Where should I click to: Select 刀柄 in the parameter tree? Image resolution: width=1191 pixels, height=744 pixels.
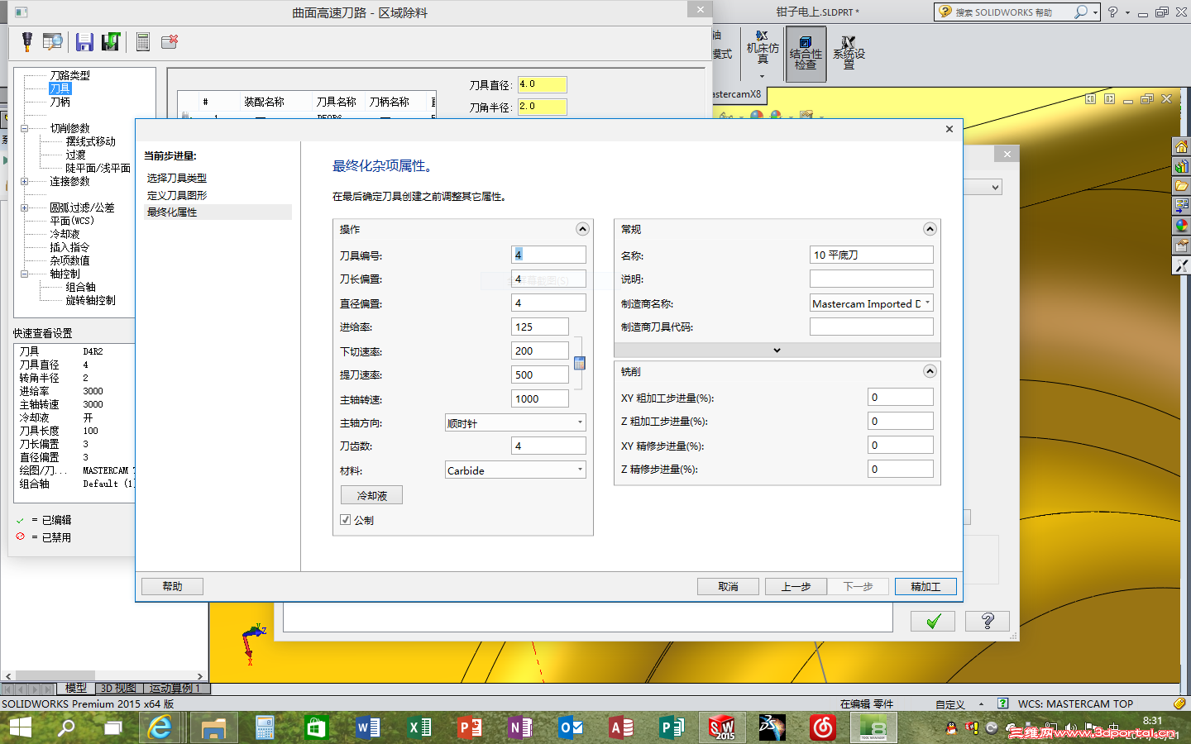pos(60,102)
